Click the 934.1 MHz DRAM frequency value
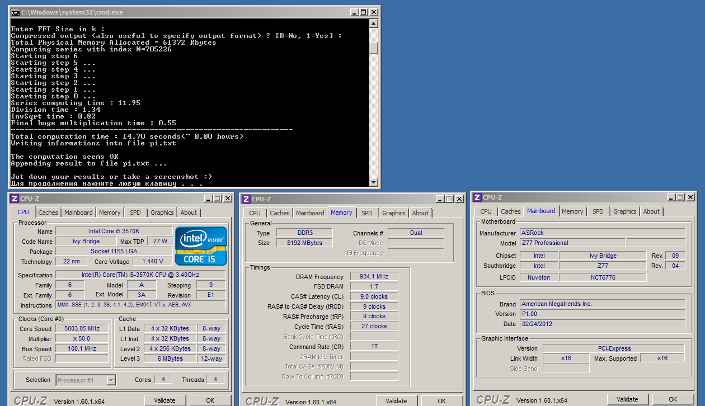Screen dimensions: 705x406 (x=374, y=277)
